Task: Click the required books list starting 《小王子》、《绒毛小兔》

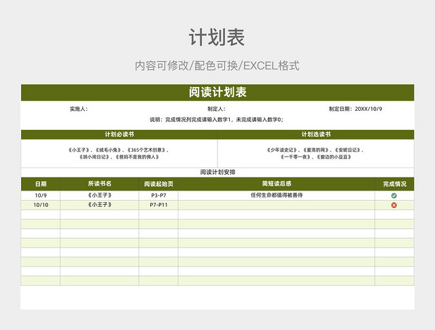Action: [x=120, y=153]
